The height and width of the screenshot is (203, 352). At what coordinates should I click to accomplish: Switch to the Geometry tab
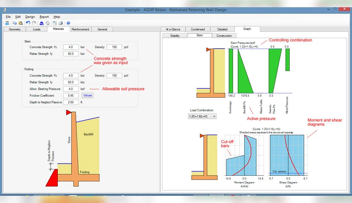click(15, 29)
